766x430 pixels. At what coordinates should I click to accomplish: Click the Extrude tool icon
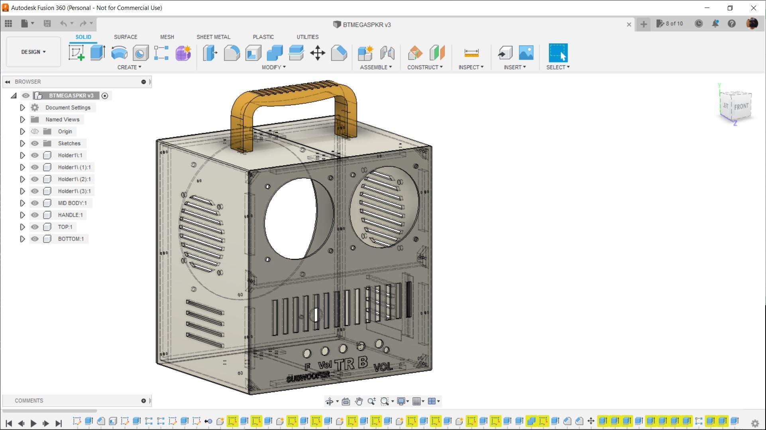(x=98, y=53)
